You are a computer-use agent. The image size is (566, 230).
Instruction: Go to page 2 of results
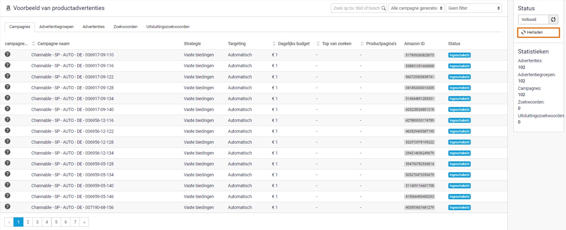(x=28, y=222)
